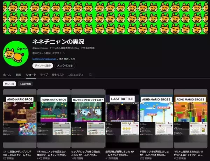Image resolution: width=210 pixels, height=161 pixels.
Task: Click description 趣味でゲーム実況してます！
Action: point(47,53)
